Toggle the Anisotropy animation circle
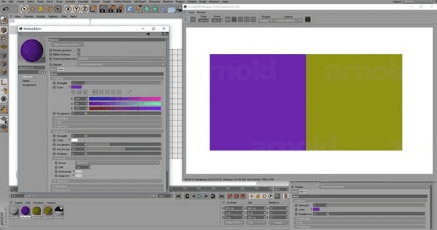Screen dimensions: 437x230 click(54, 149)
